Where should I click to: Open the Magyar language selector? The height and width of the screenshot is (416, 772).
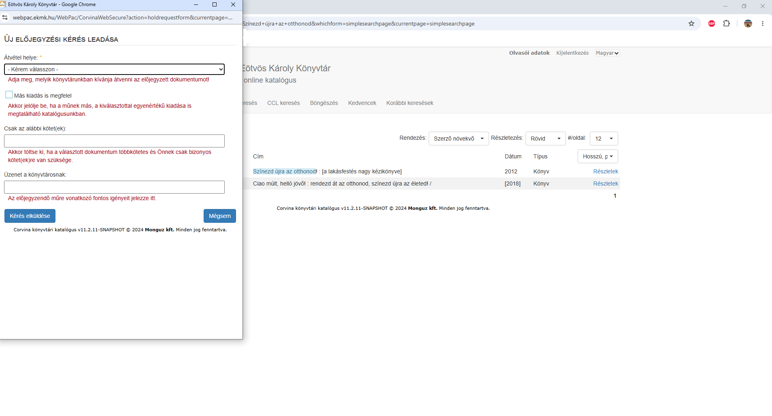pyautogui.click(x=607, y=53)
